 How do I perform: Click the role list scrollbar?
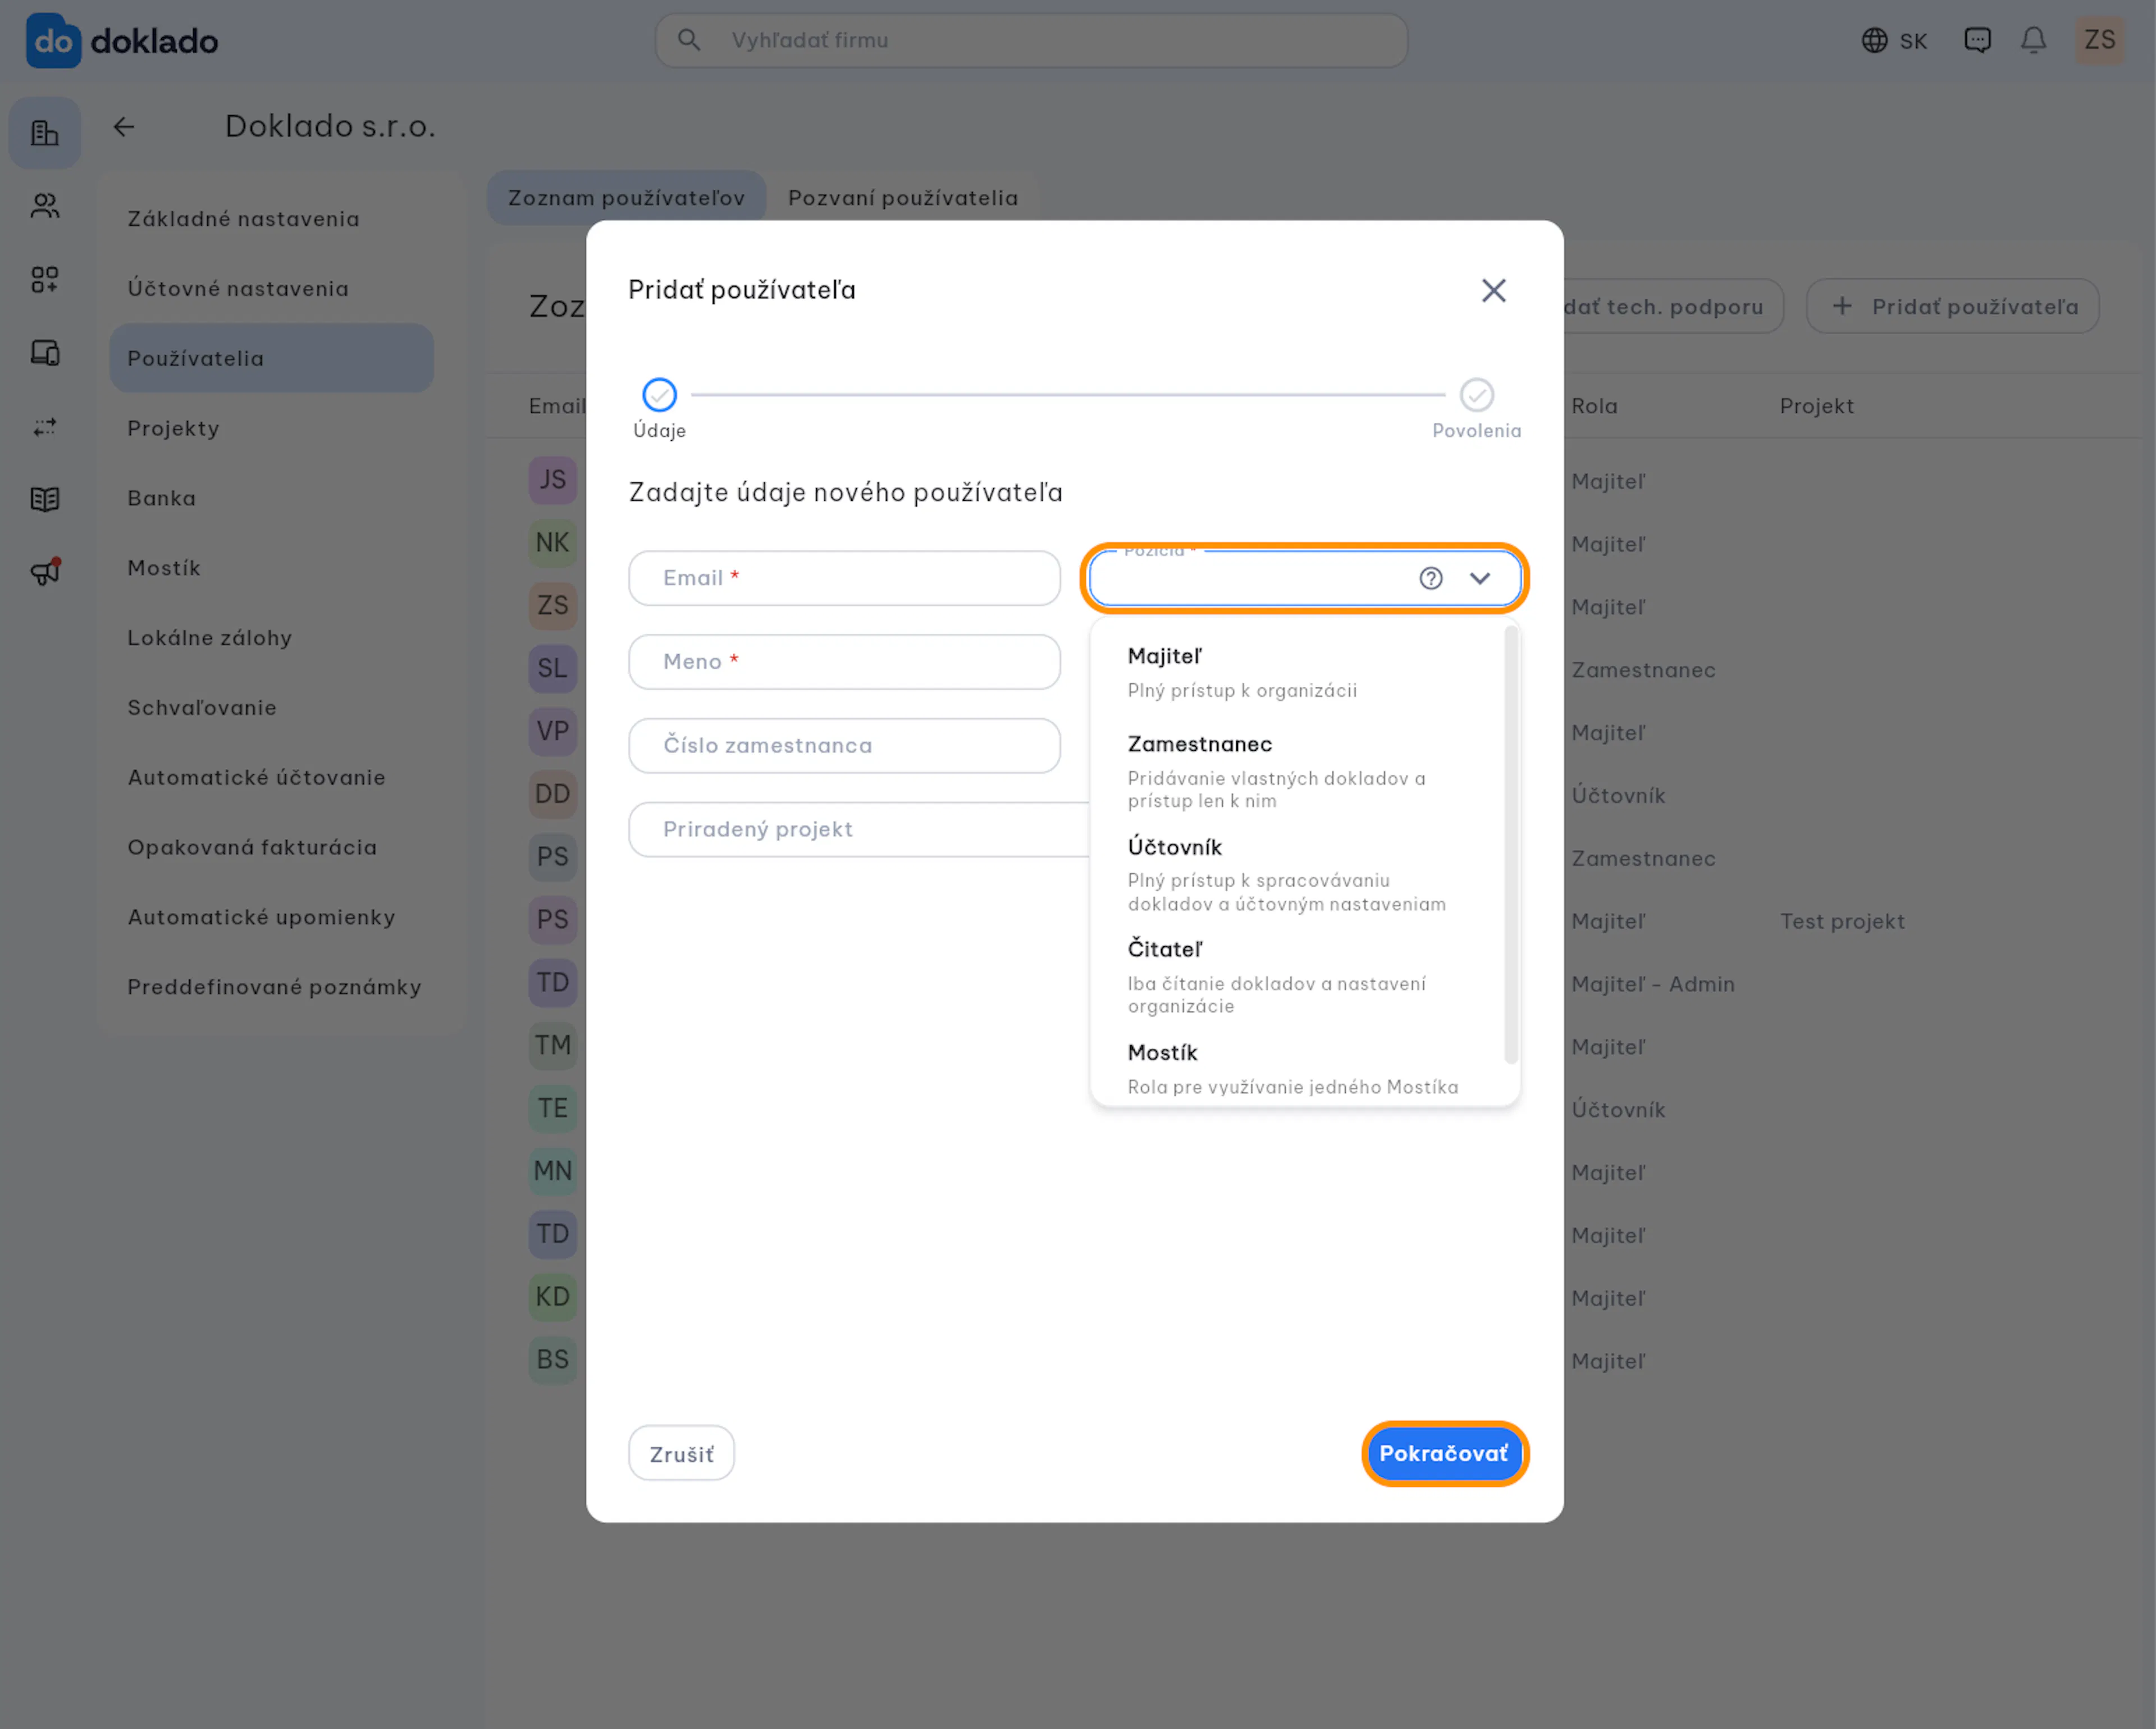pyautogui.click(x=1511, y=845)
